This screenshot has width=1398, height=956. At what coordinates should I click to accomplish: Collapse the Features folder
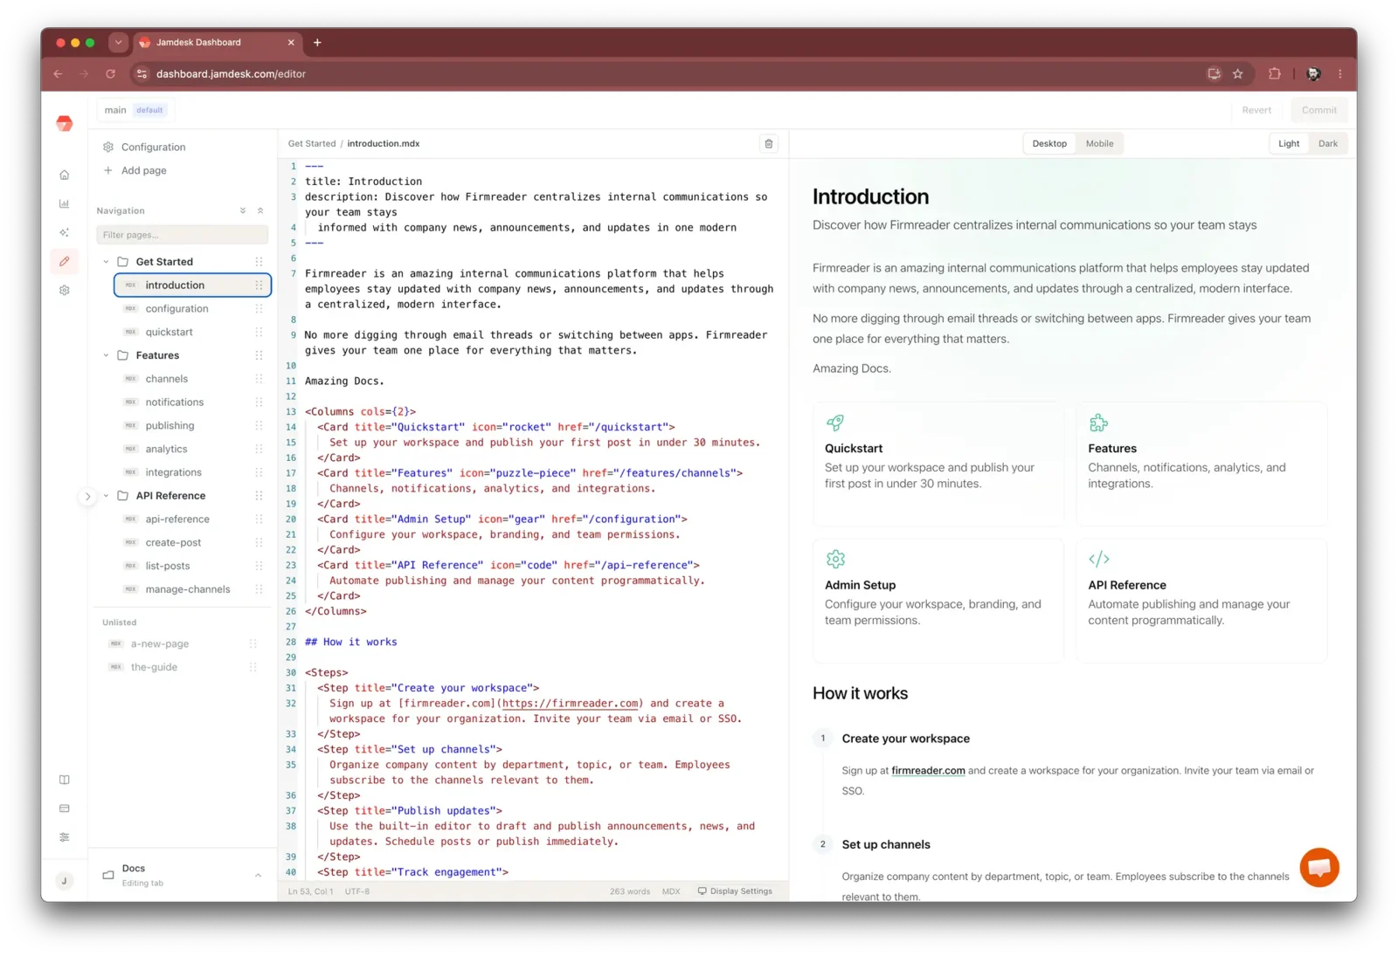(107, 355)
